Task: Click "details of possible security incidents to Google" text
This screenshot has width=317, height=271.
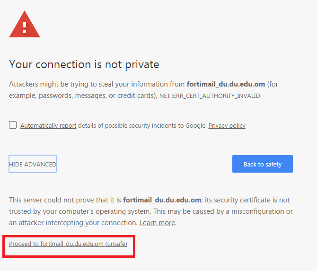Action: click(142, 126)
